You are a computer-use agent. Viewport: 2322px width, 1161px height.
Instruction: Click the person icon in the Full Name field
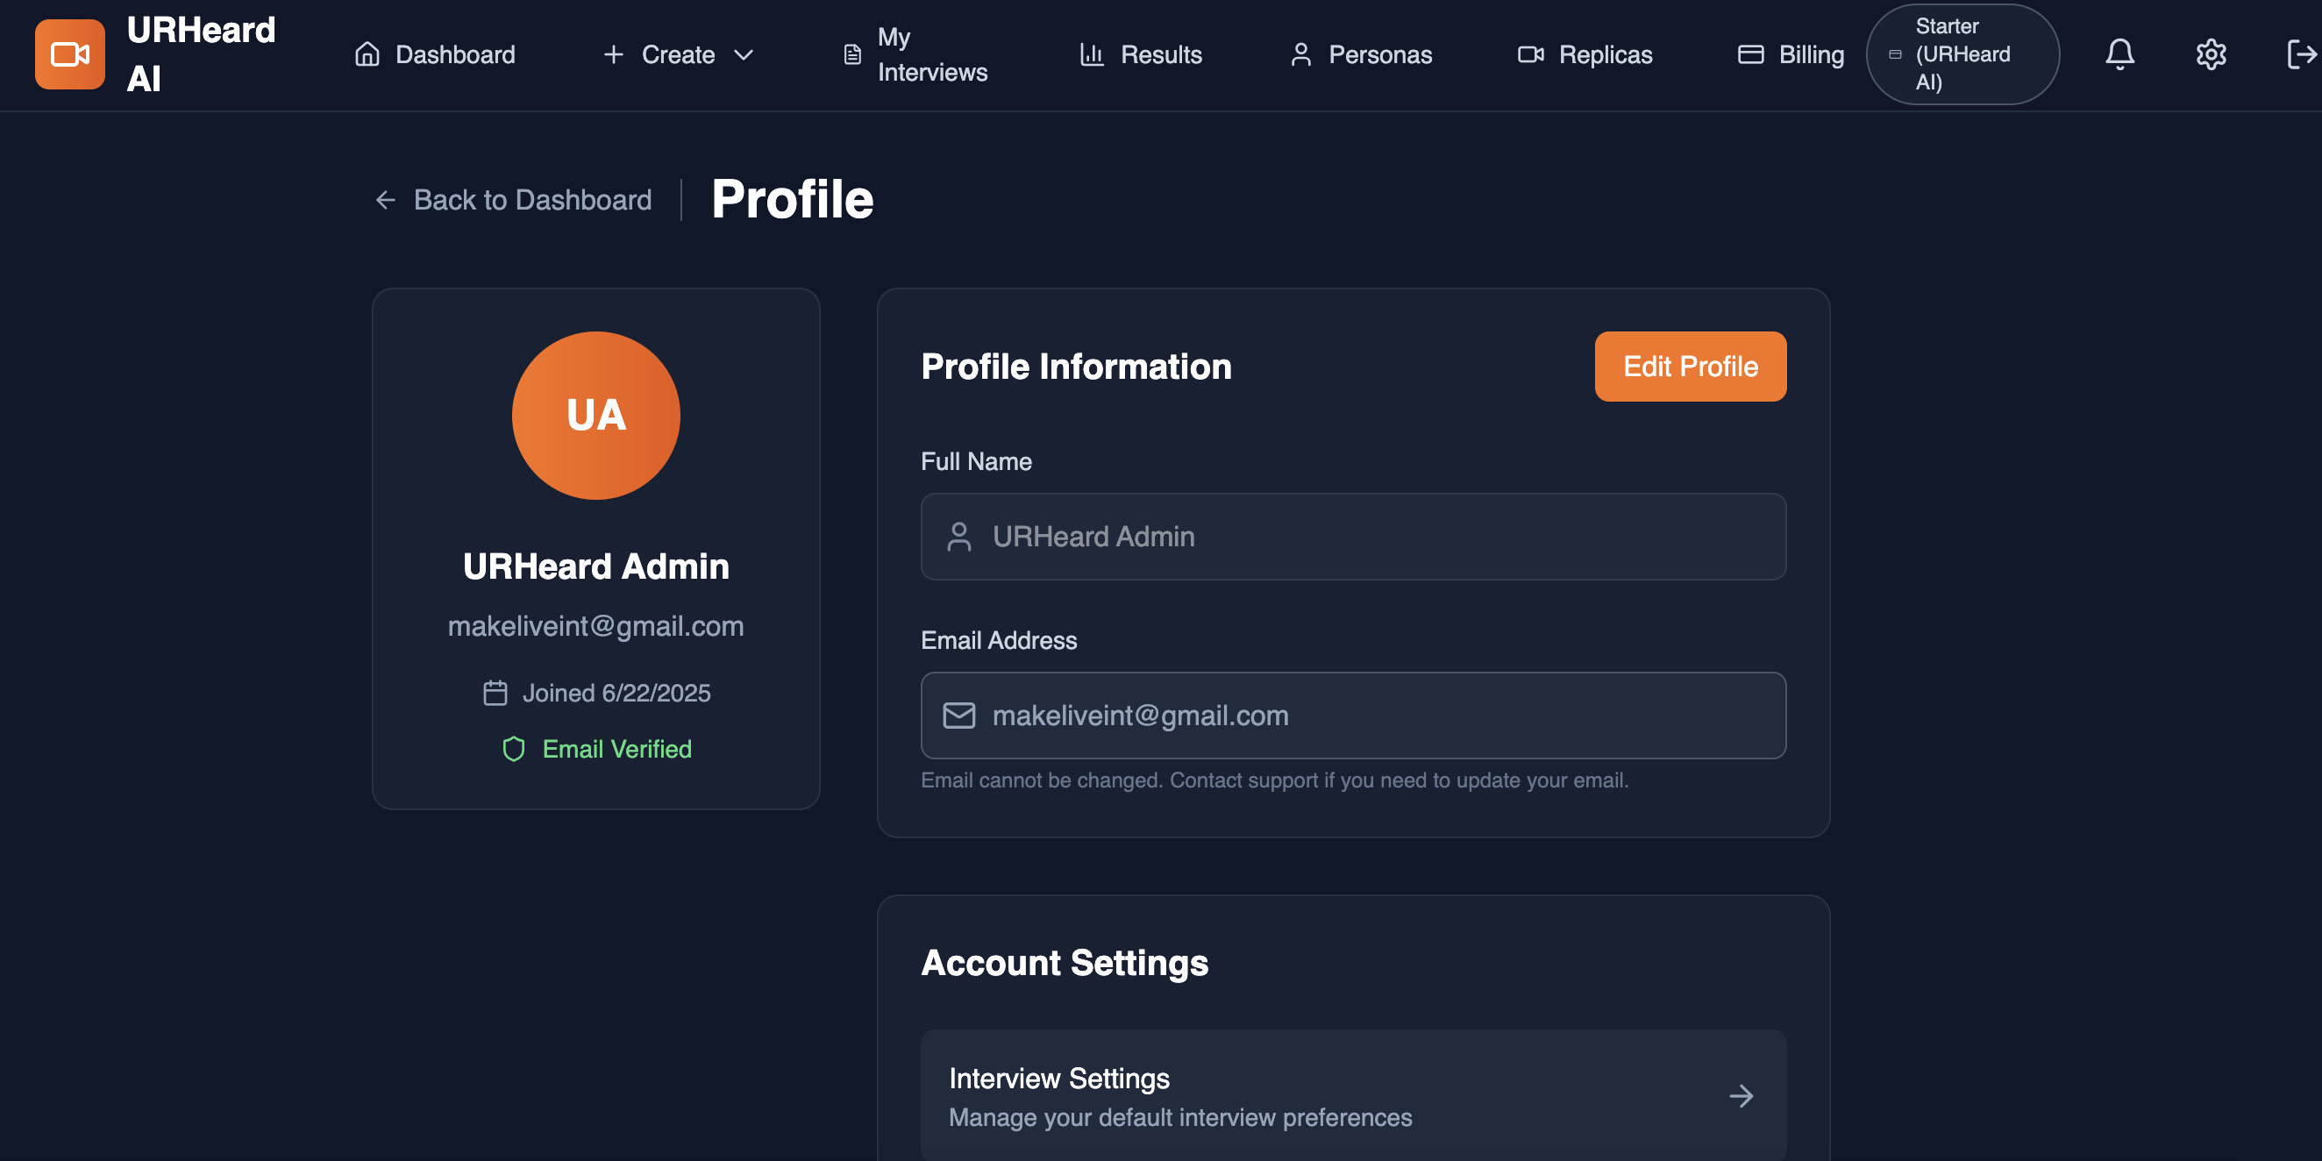[958, 538]
